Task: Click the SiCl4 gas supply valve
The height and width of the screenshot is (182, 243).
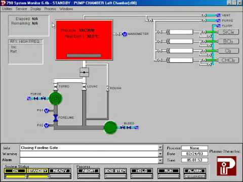Action: point(204,32)
